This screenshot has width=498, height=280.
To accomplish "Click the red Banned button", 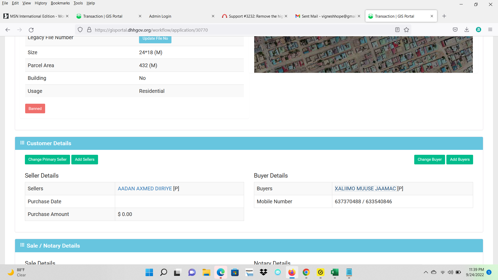I will [35, 109].
